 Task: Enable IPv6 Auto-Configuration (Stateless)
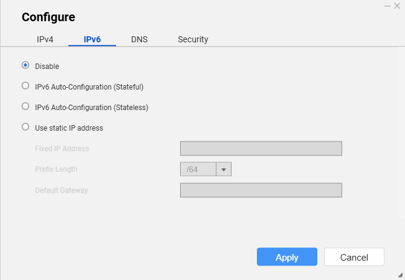tap(25, 106)
